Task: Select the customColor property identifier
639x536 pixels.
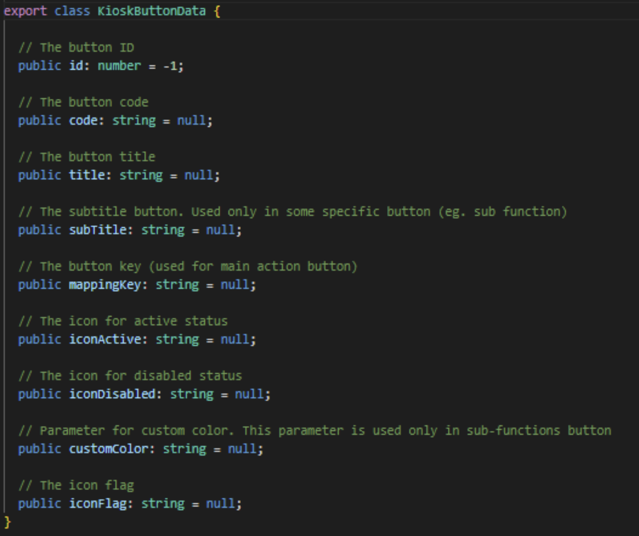Action: [109, 449]
